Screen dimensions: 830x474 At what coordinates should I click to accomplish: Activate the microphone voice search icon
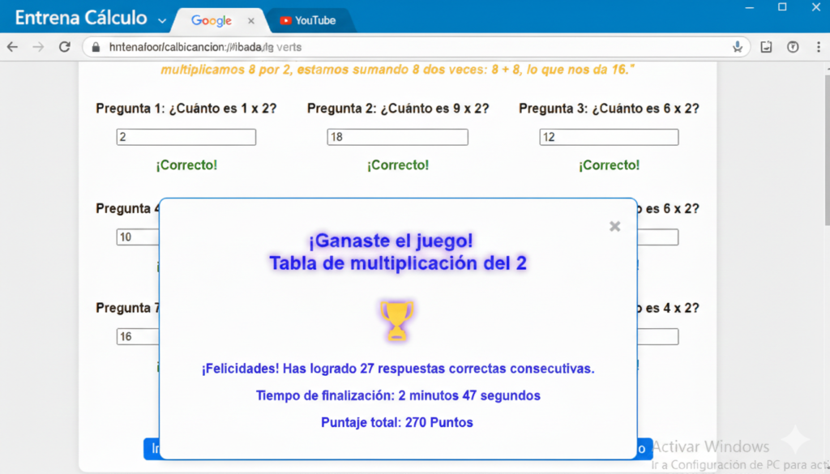(x=738, y=47)
